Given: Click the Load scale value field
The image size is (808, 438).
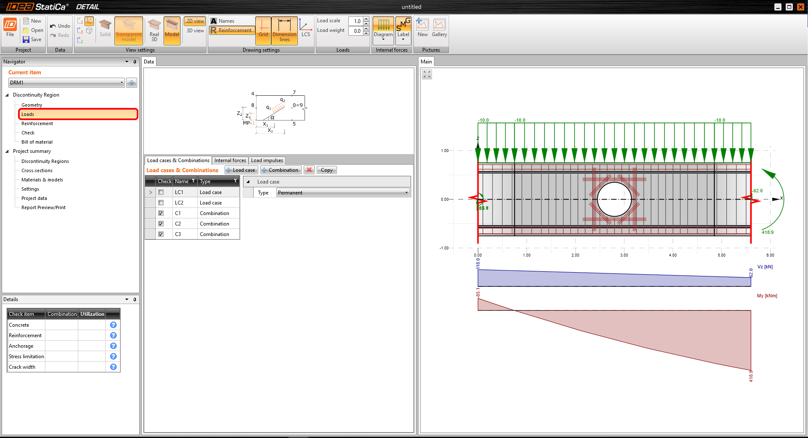Looking at the screenshot, I should coord(356,21).
